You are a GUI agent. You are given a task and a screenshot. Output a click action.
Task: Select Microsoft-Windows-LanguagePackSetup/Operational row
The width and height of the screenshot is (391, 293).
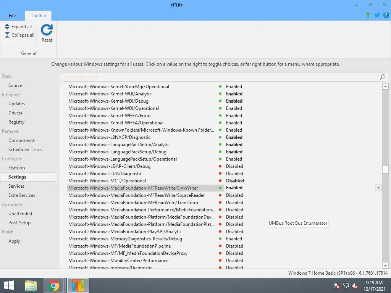123,159
